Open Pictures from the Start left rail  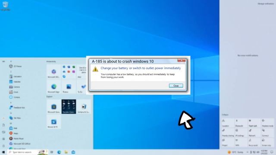coord(3,132)
